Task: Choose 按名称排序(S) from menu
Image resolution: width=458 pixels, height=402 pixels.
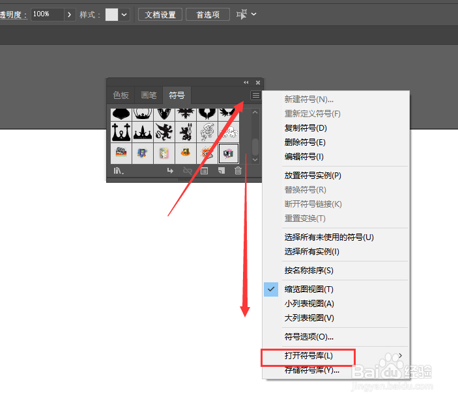Action: pyautogui.click(x=336, y=271)
